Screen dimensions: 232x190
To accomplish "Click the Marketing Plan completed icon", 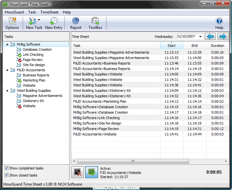I will click(x=19, y=80).
